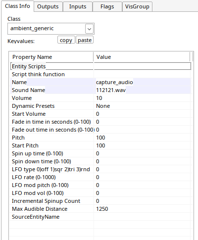Select the Volume property row
This screenshot has width=198, height=240.
point(100,98)
